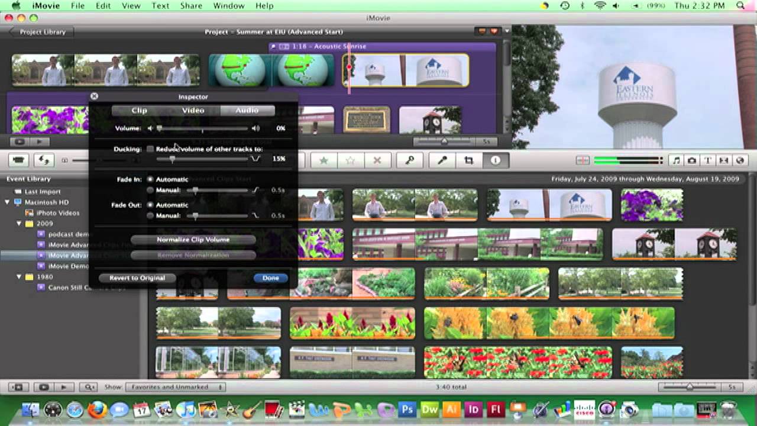Open Photoshop from the Dock
The image size is (757, 426).
(407, 409)
